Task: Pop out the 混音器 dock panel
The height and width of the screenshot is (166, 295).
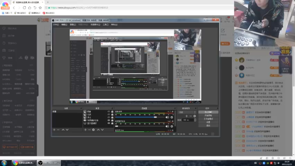Action: coord(175,108)
